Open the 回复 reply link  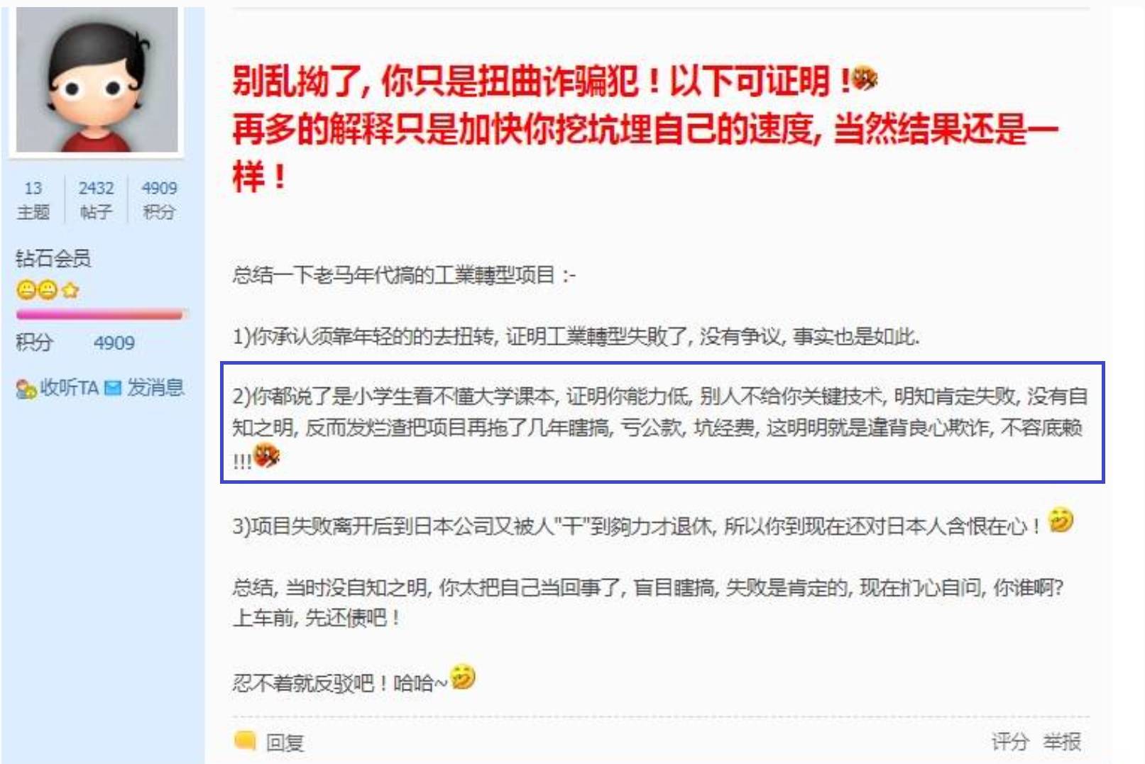pyautogui.click(x=285, y=743)
